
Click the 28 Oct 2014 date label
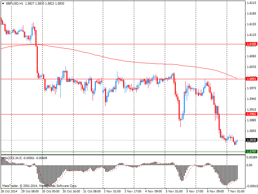pos(9,191)
